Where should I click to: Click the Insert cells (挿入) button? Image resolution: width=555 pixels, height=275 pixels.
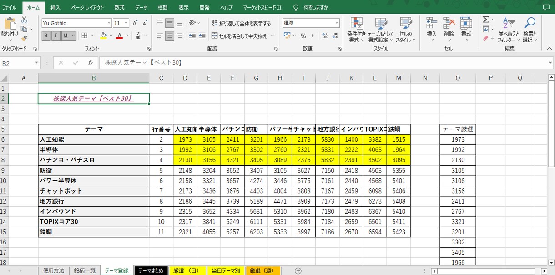point(432,30)
